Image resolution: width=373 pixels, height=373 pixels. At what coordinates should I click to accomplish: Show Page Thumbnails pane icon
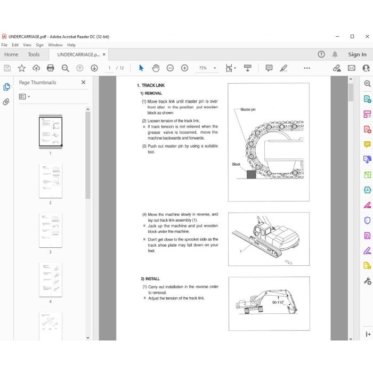tap(6, 87)
